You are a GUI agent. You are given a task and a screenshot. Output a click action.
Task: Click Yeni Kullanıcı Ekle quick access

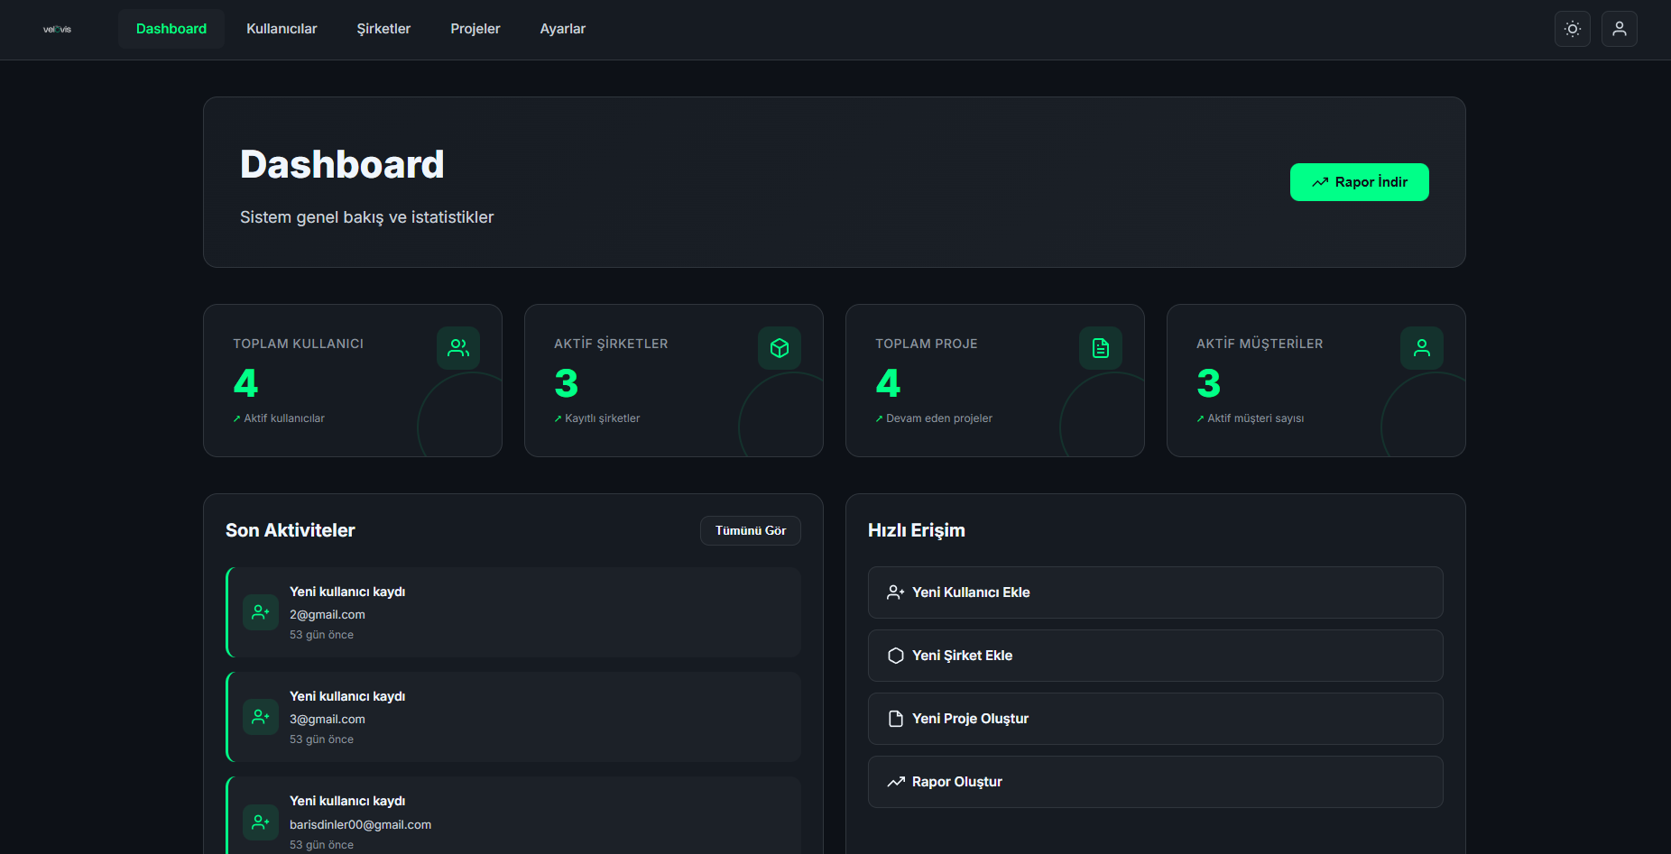1155,592
